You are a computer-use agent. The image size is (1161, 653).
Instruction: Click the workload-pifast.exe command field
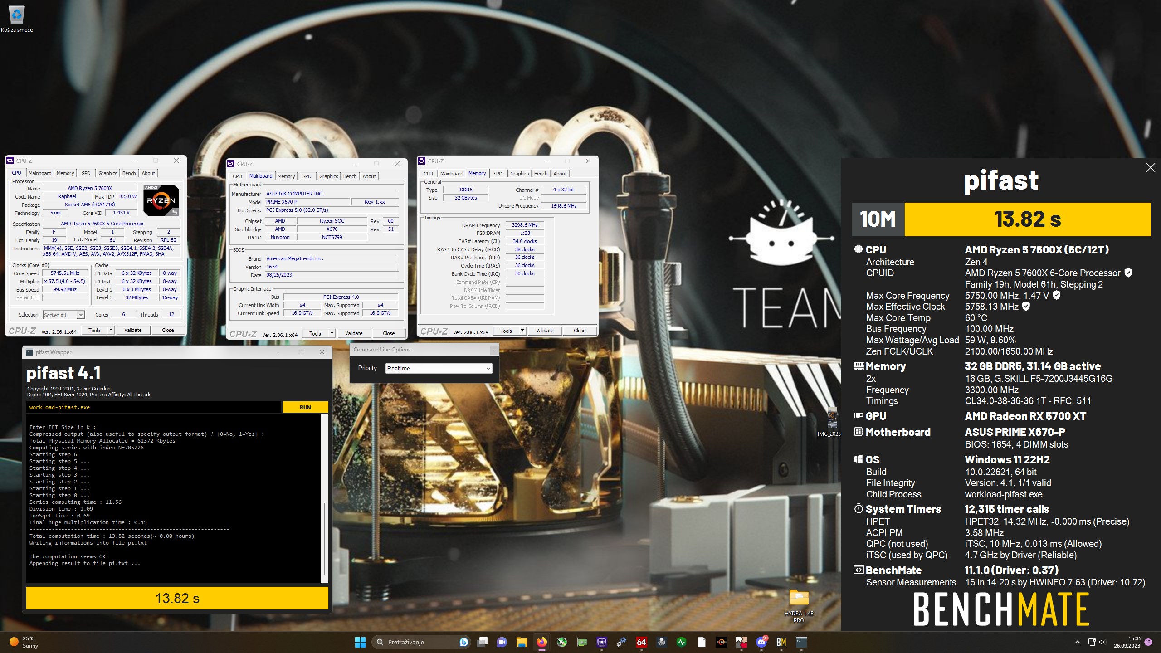click(x=153, y=407)
